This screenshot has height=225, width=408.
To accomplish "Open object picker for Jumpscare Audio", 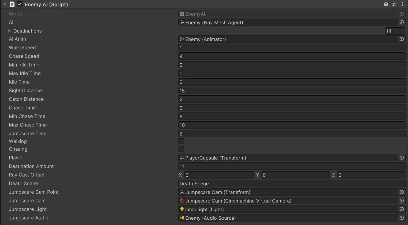I will 402,218.
